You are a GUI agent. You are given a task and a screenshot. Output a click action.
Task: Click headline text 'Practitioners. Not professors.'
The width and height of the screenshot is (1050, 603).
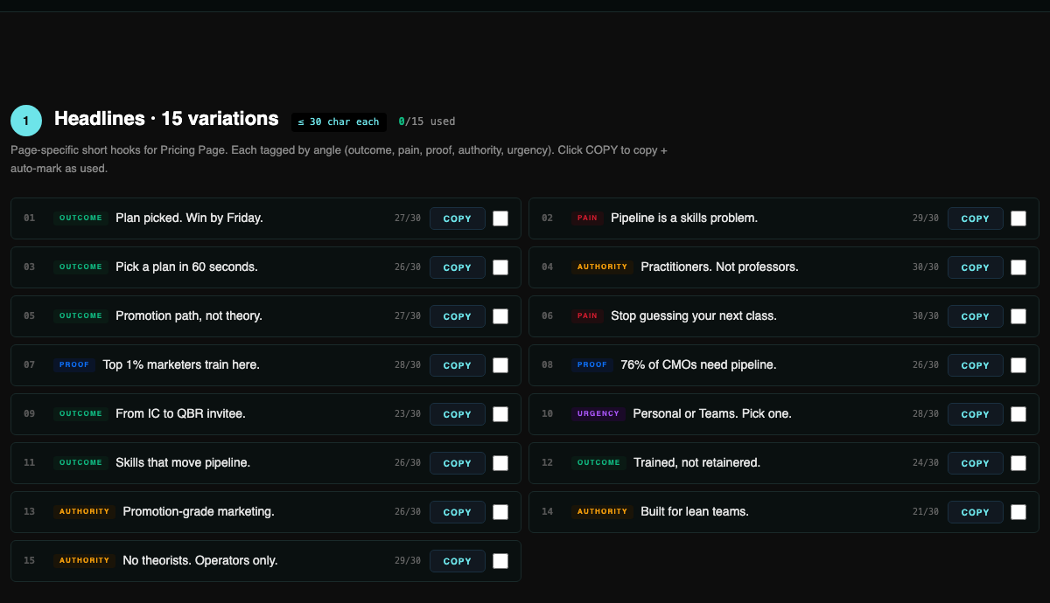(719, 267)
